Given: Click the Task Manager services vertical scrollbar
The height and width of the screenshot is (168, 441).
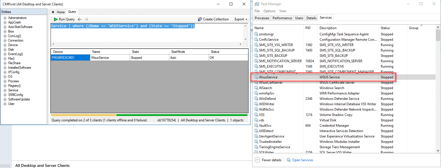Looking at the screenshot, I should pyautogui.click(x=438, y=89).
